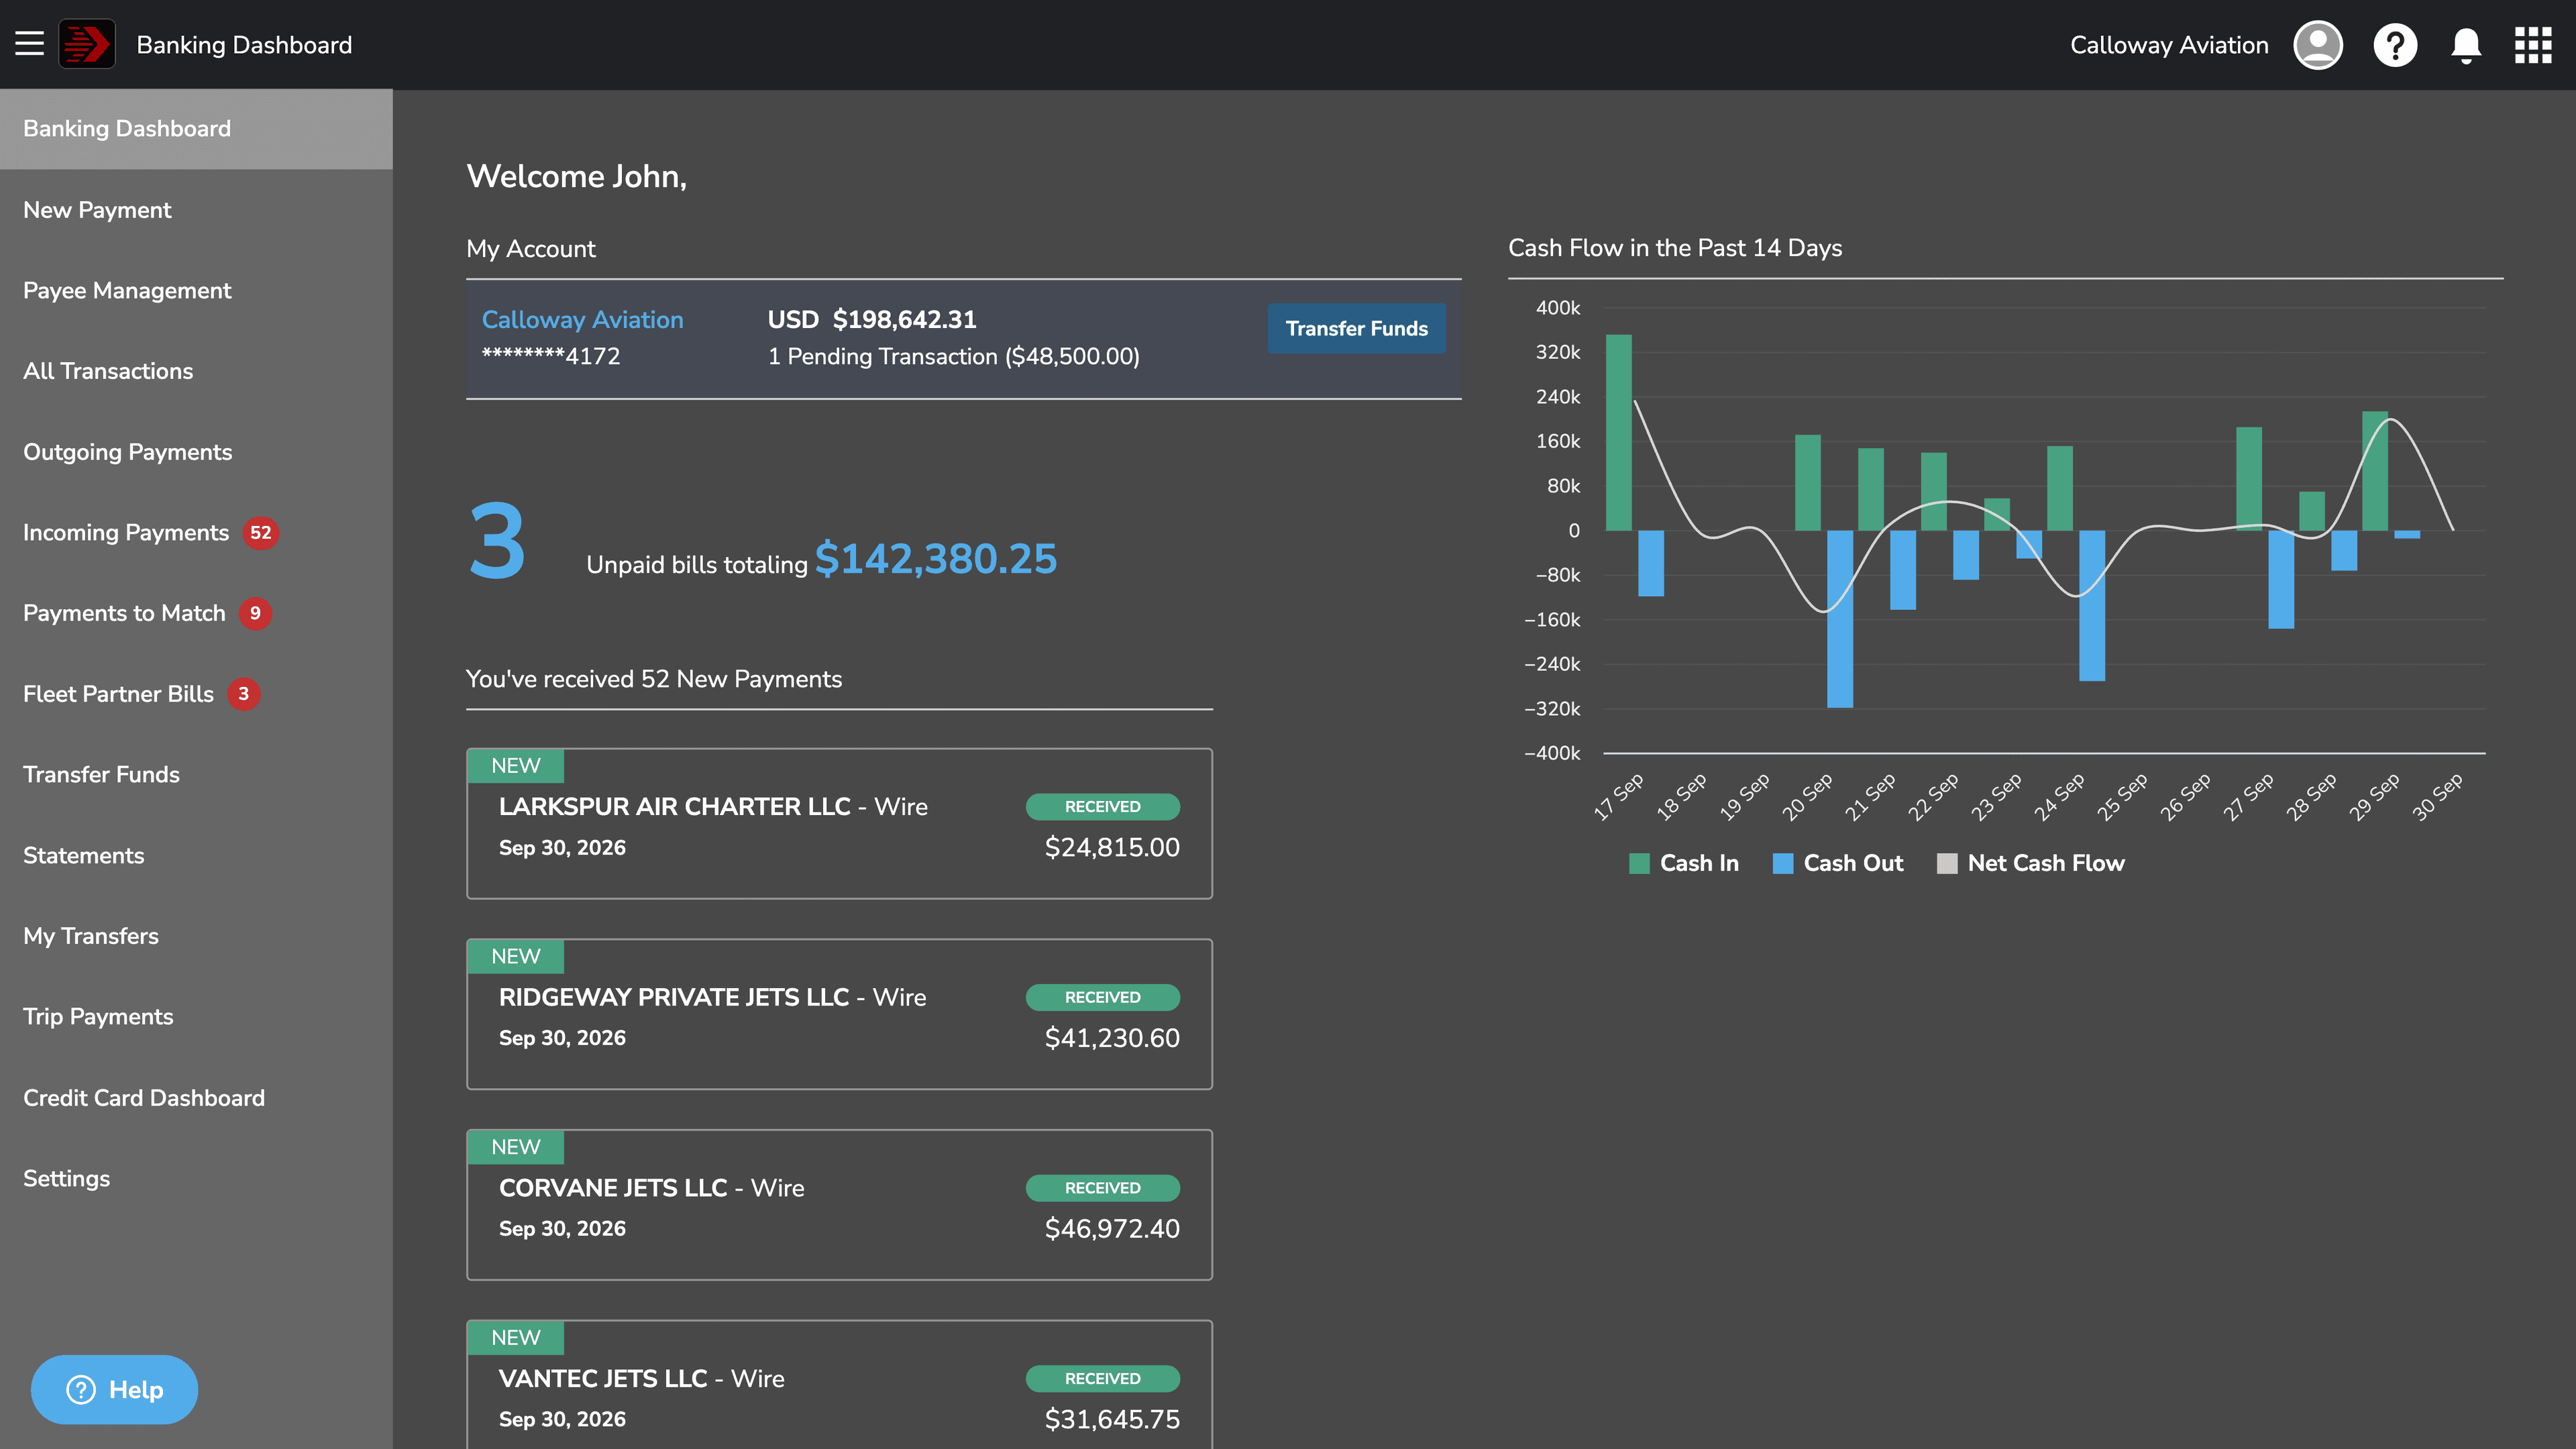Open the help question mark icon
The image size is (2576, 1449).
pos(2395,45)
